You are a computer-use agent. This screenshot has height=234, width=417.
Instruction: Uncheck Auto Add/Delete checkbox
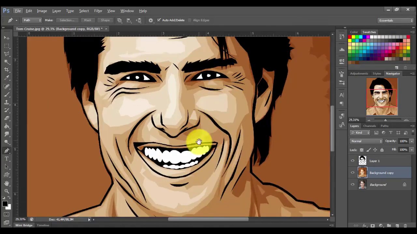click(159, 20)
